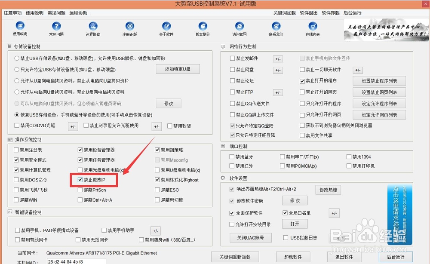430x264 pixels.
Task: Select 恢复USB存储设备 radio option
Action: coord(17,115)
